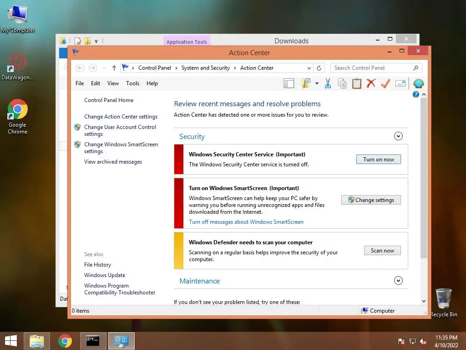The width and height of the screenshot is (466, 350).
Task: Select the Recycle Bin desktop icon
Action: [444, 303]
